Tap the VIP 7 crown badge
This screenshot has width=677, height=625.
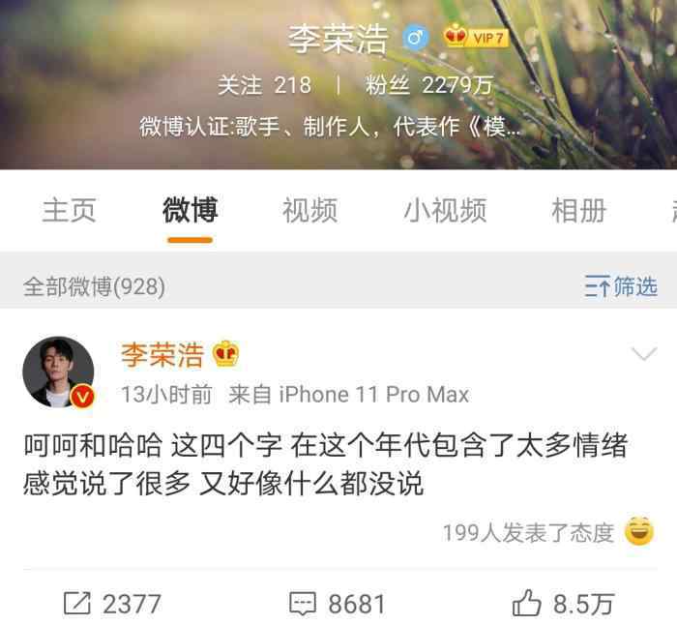[x=476, y=37]
